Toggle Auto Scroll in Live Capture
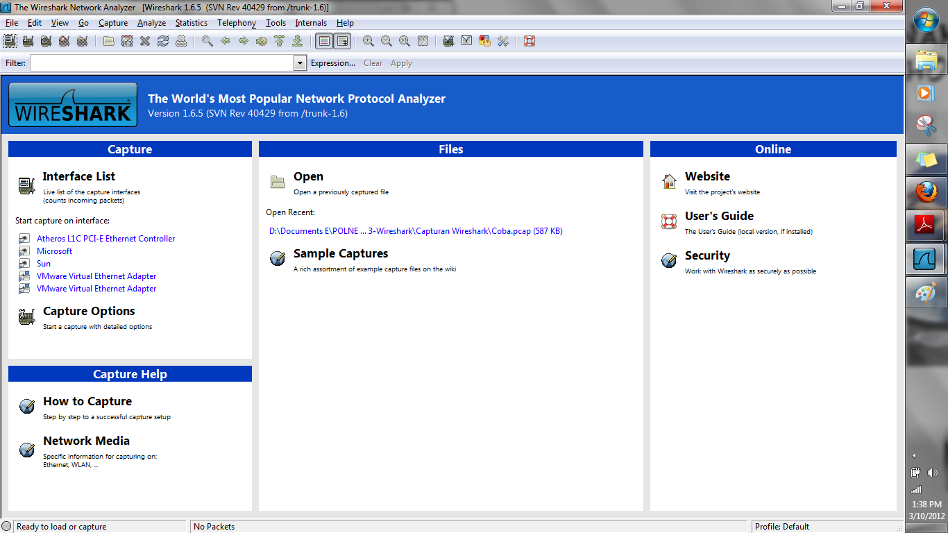The image size is (948, 533). click(x=342, y=41)
